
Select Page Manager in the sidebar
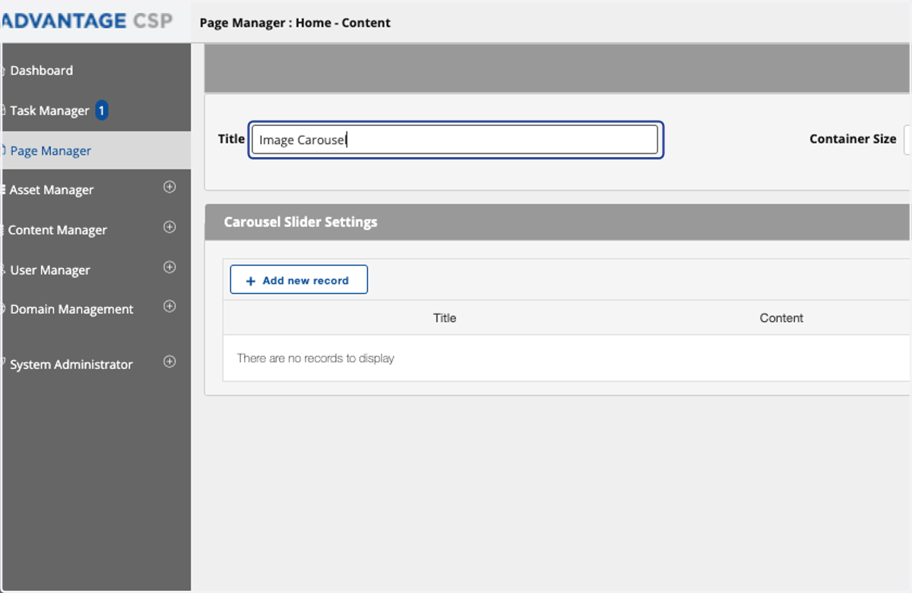coord(50,150)
